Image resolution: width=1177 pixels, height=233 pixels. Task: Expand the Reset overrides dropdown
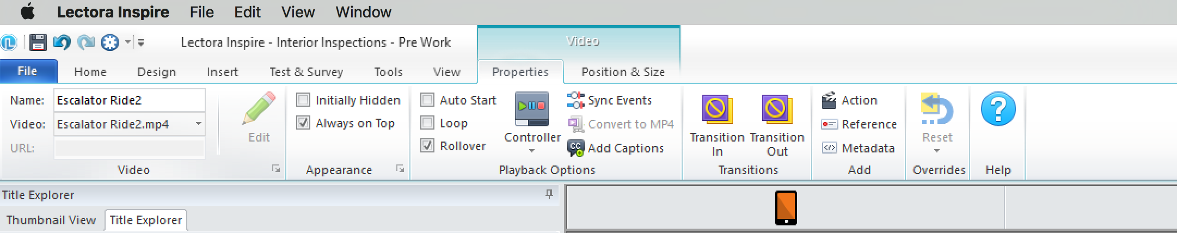pos(937,151)
